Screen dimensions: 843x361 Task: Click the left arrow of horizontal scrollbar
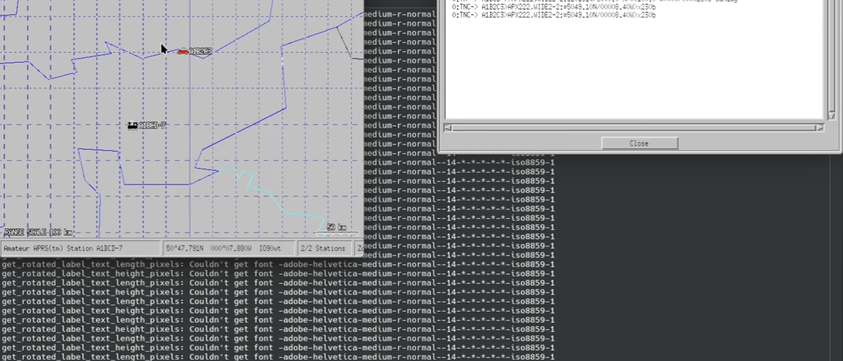[448, 128]
